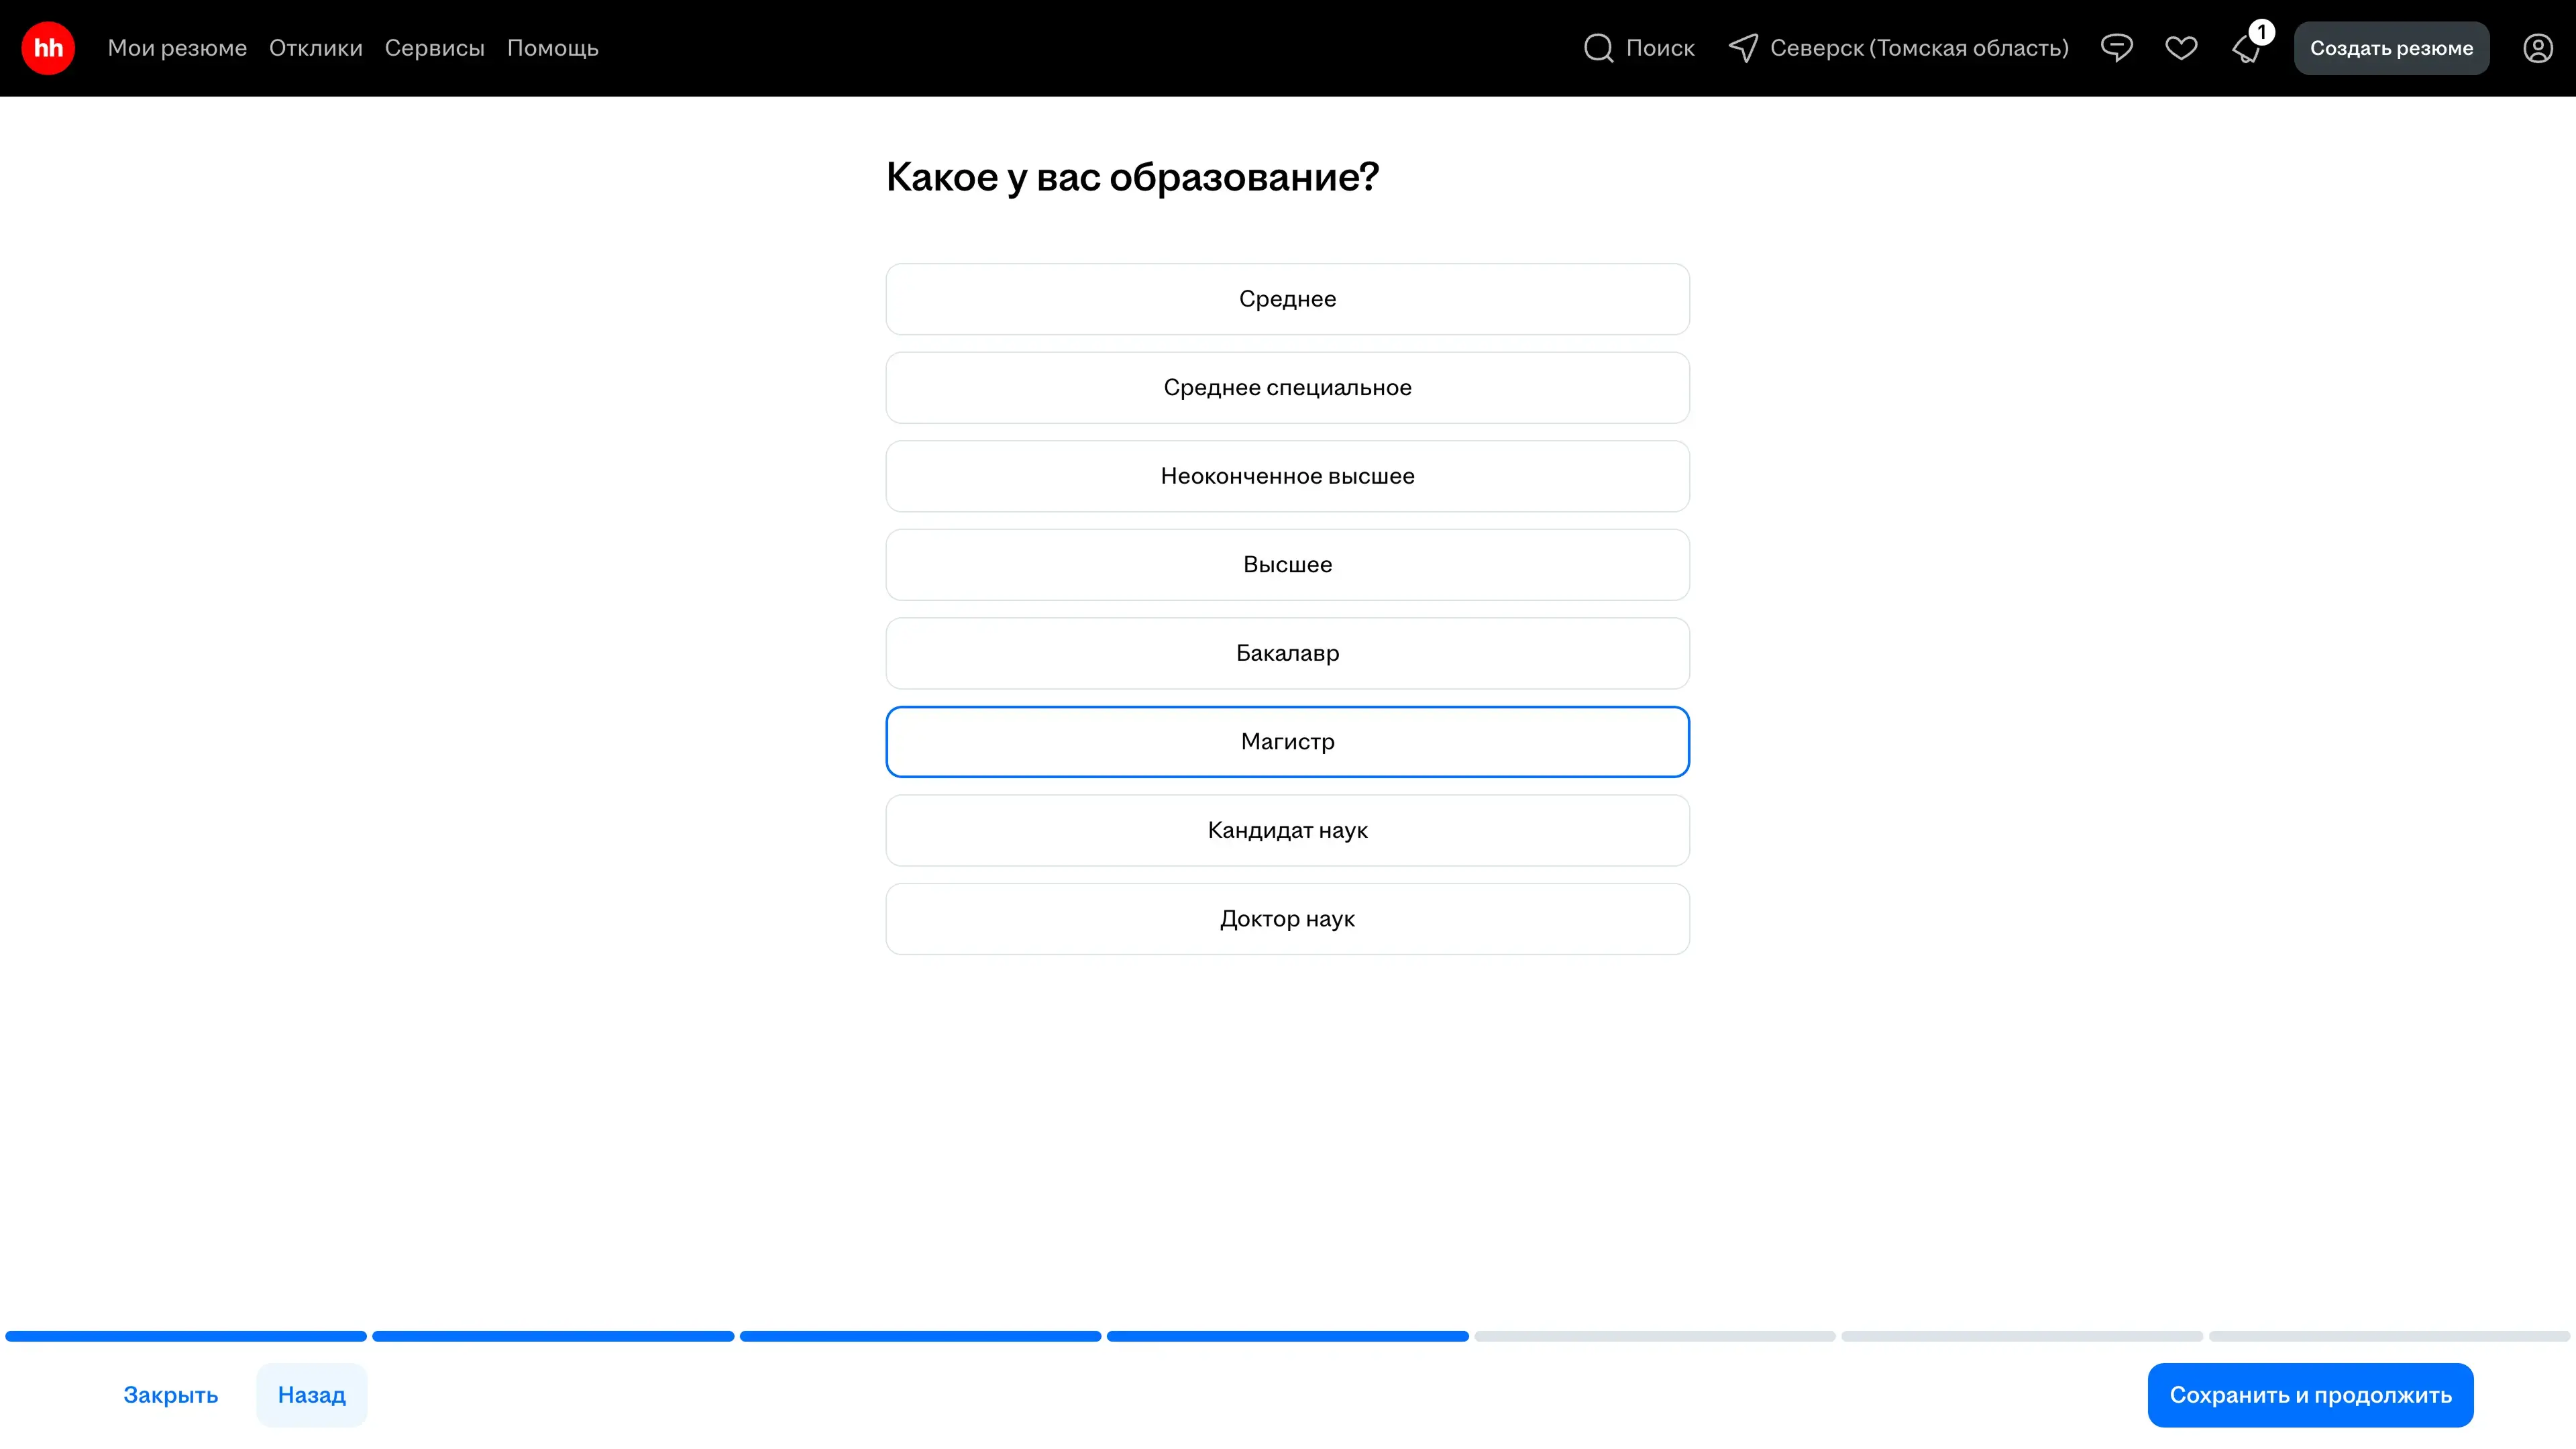This screenshot has height=1449, width=2576.
Task: Select Среднее специальное education option
Action: point(1287,387)
